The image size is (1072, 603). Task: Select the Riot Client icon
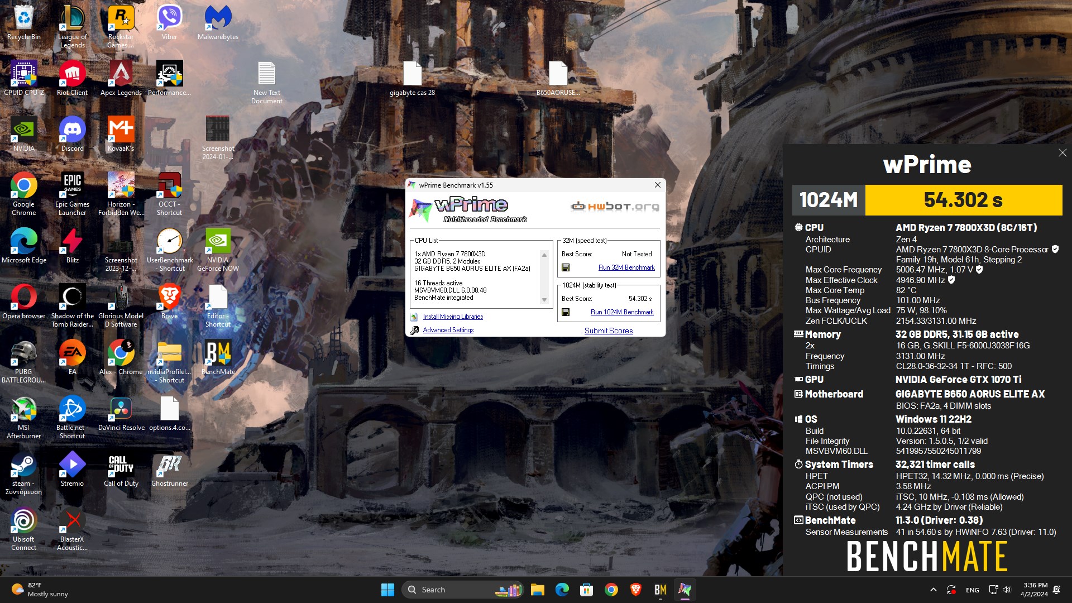(73, 79)
